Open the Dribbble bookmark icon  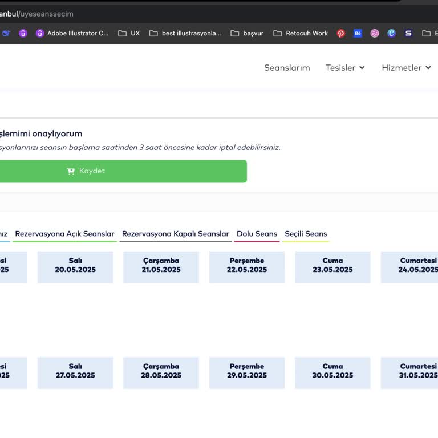click(375, 34)
